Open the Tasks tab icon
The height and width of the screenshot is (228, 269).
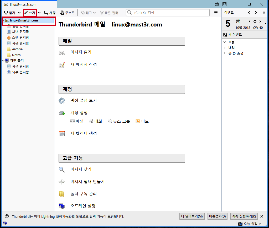point(224,4)
